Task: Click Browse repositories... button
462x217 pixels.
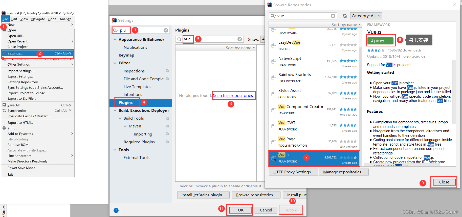Action: point(256,195)
